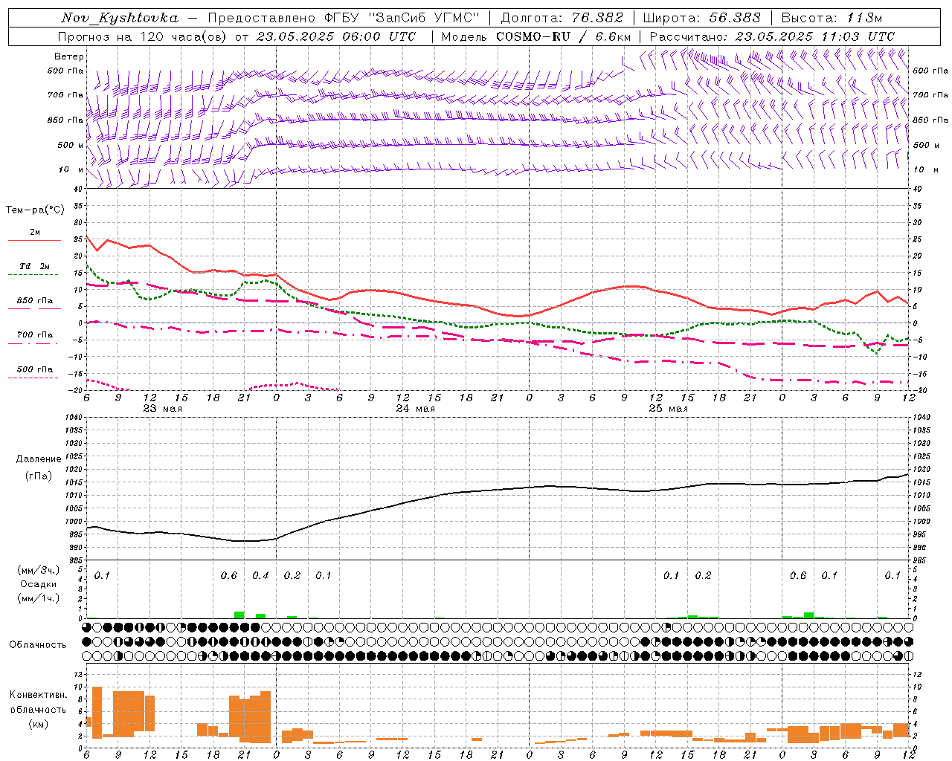The image size is (952, 761).
Task: Click the longitude value 76.382
Action: 598,18
